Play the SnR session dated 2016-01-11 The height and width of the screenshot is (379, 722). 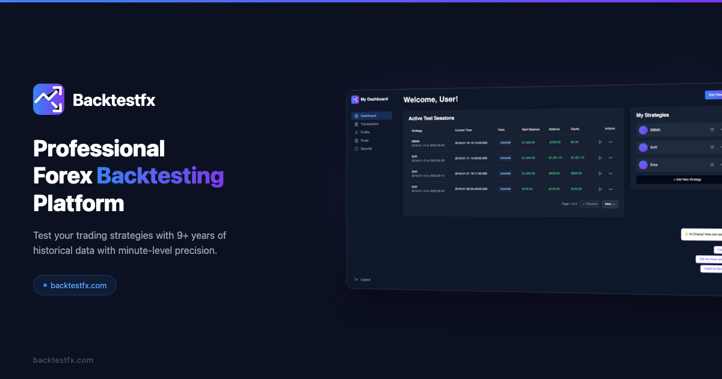point(600,158)
